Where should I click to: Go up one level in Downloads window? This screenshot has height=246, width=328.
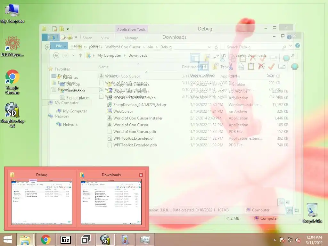(x=80, y=55)
